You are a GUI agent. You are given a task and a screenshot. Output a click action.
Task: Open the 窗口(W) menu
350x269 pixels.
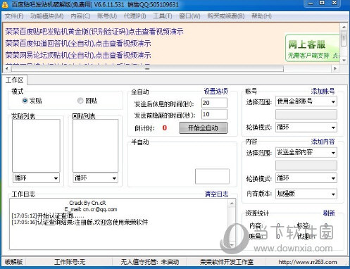189,16
